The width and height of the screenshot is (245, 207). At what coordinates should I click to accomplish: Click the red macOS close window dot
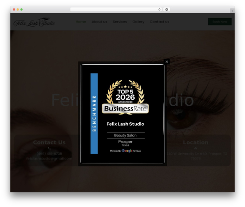point(14,9)
